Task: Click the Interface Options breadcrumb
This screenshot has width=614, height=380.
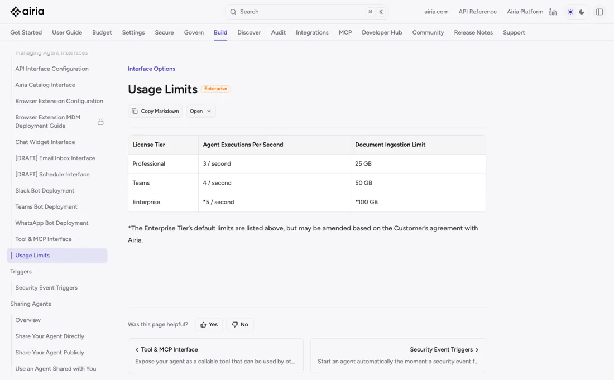Action: (x=151, y=69)
